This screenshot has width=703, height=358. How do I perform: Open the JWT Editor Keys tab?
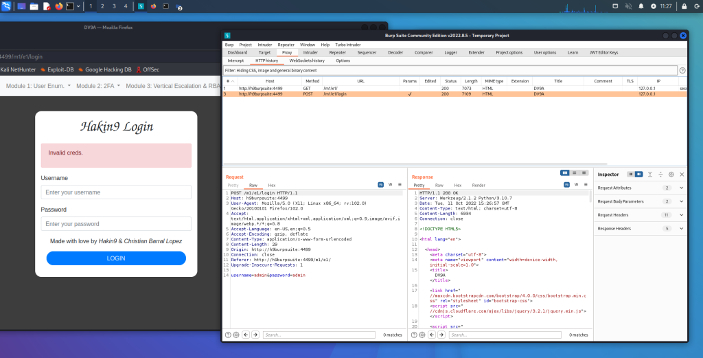603,52
